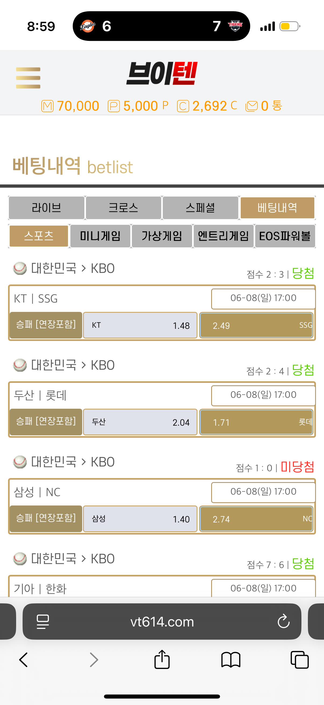
Task: Tap the vt614.com address field
Action: point(162,622)
